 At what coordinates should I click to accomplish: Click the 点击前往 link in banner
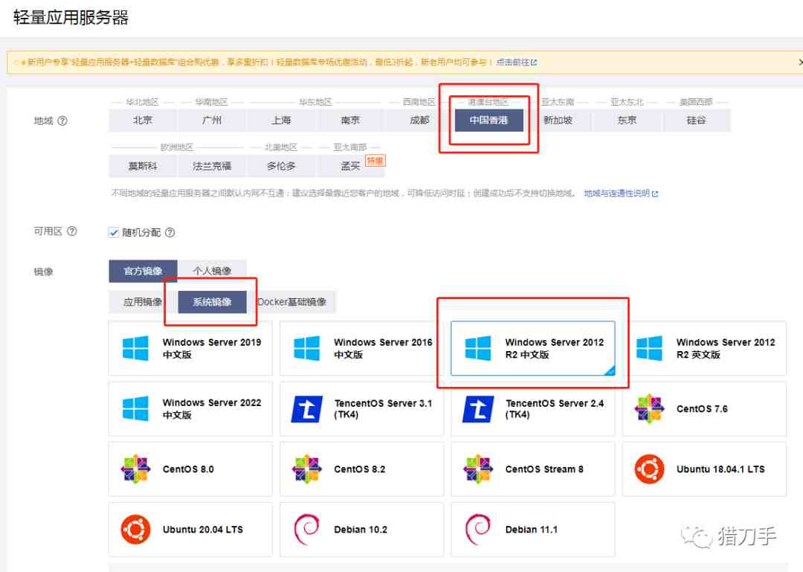[513, 62]
